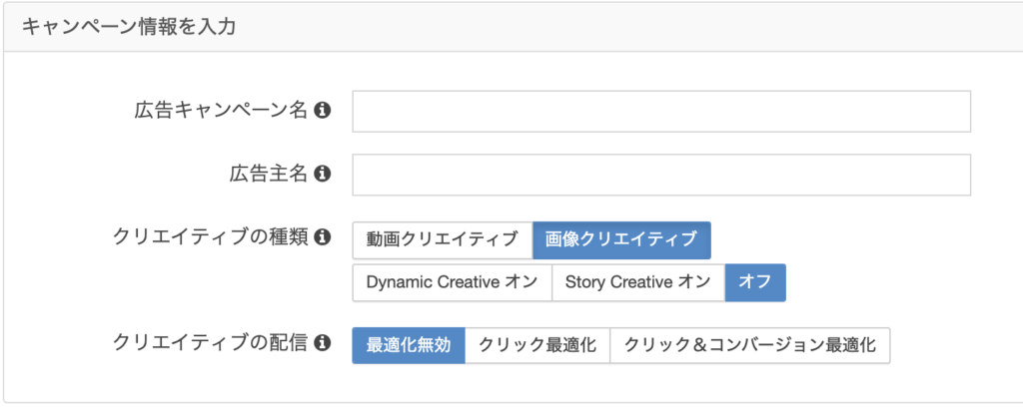View info icon for クリエイティブの配信
The width and height of the screenshot is (1023, 409).
pos(321,343)
